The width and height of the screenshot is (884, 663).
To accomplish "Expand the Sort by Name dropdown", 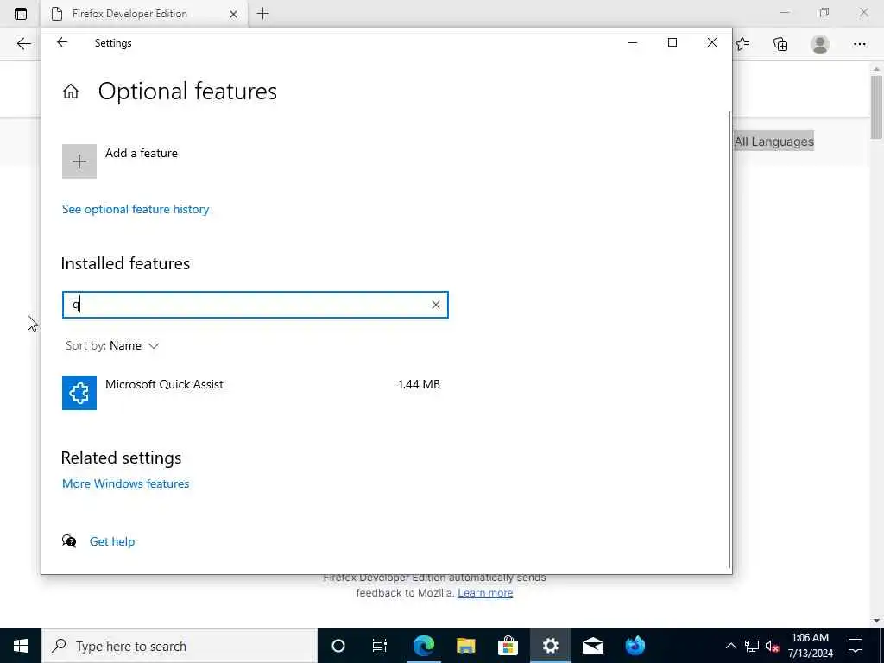I will coord(112,345).
